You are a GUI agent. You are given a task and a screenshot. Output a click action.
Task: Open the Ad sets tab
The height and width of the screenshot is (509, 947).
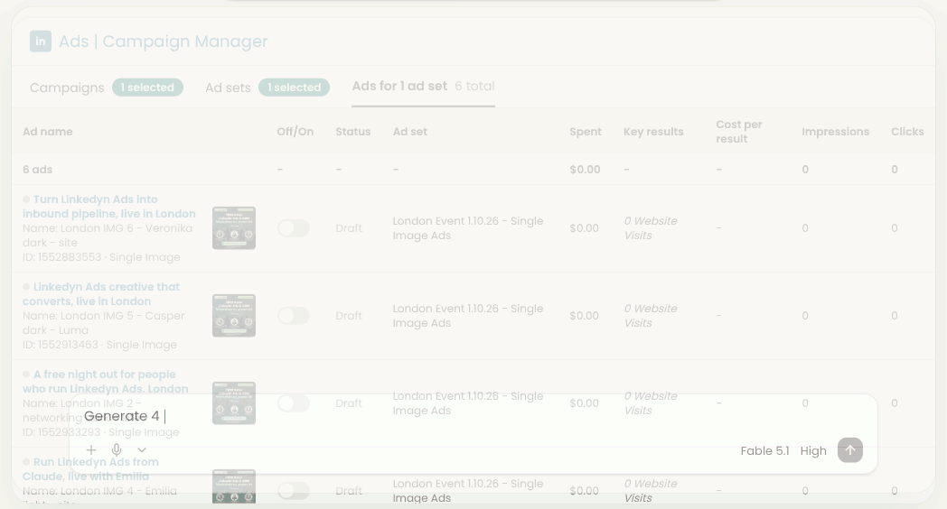pyautogui.click(x=228, y=88)
